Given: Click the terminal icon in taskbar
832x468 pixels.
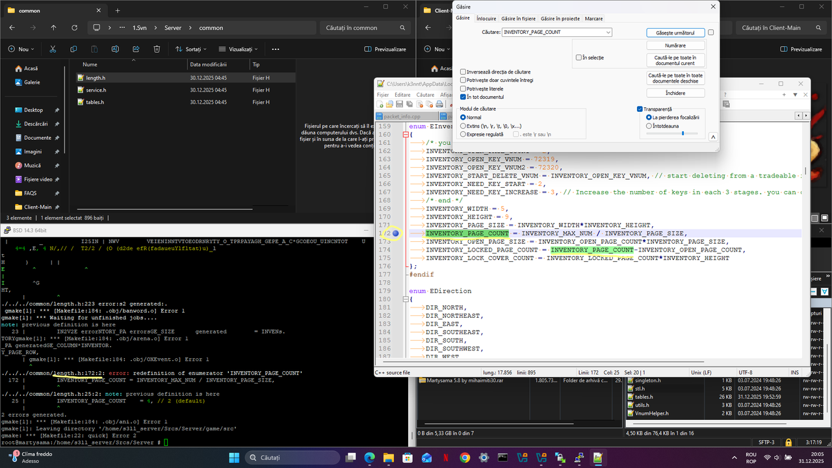Looking at the screenshot, I should [x=502, y=458].
